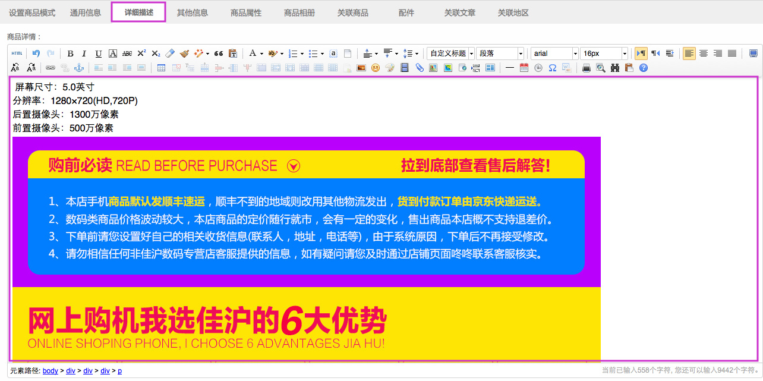
Task: Open the 关联地区 tab
Action: [513, 12]
